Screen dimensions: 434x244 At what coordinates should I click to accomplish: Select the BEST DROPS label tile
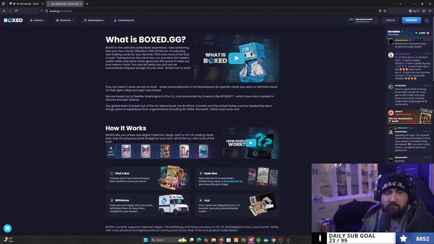(x=111, y=151)
